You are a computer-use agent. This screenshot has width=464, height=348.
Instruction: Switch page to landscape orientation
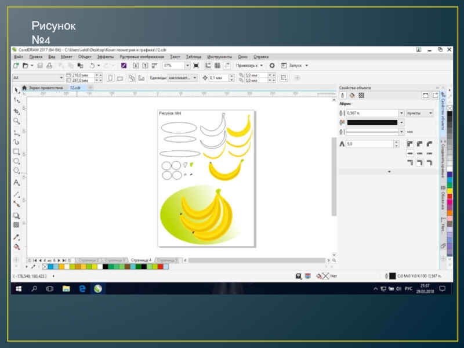click(x=120, y=78)
